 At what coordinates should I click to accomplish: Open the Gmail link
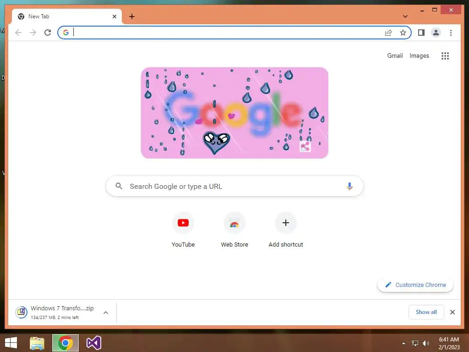tap(395, 55)
